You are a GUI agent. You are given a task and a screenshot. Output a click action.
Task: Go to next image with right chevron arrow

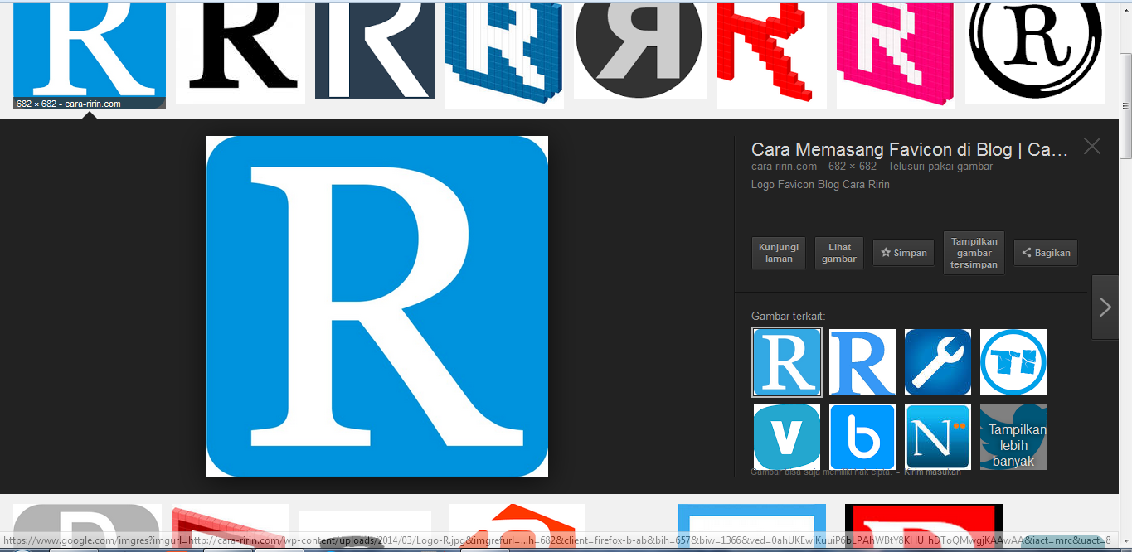pos(1105,307)
